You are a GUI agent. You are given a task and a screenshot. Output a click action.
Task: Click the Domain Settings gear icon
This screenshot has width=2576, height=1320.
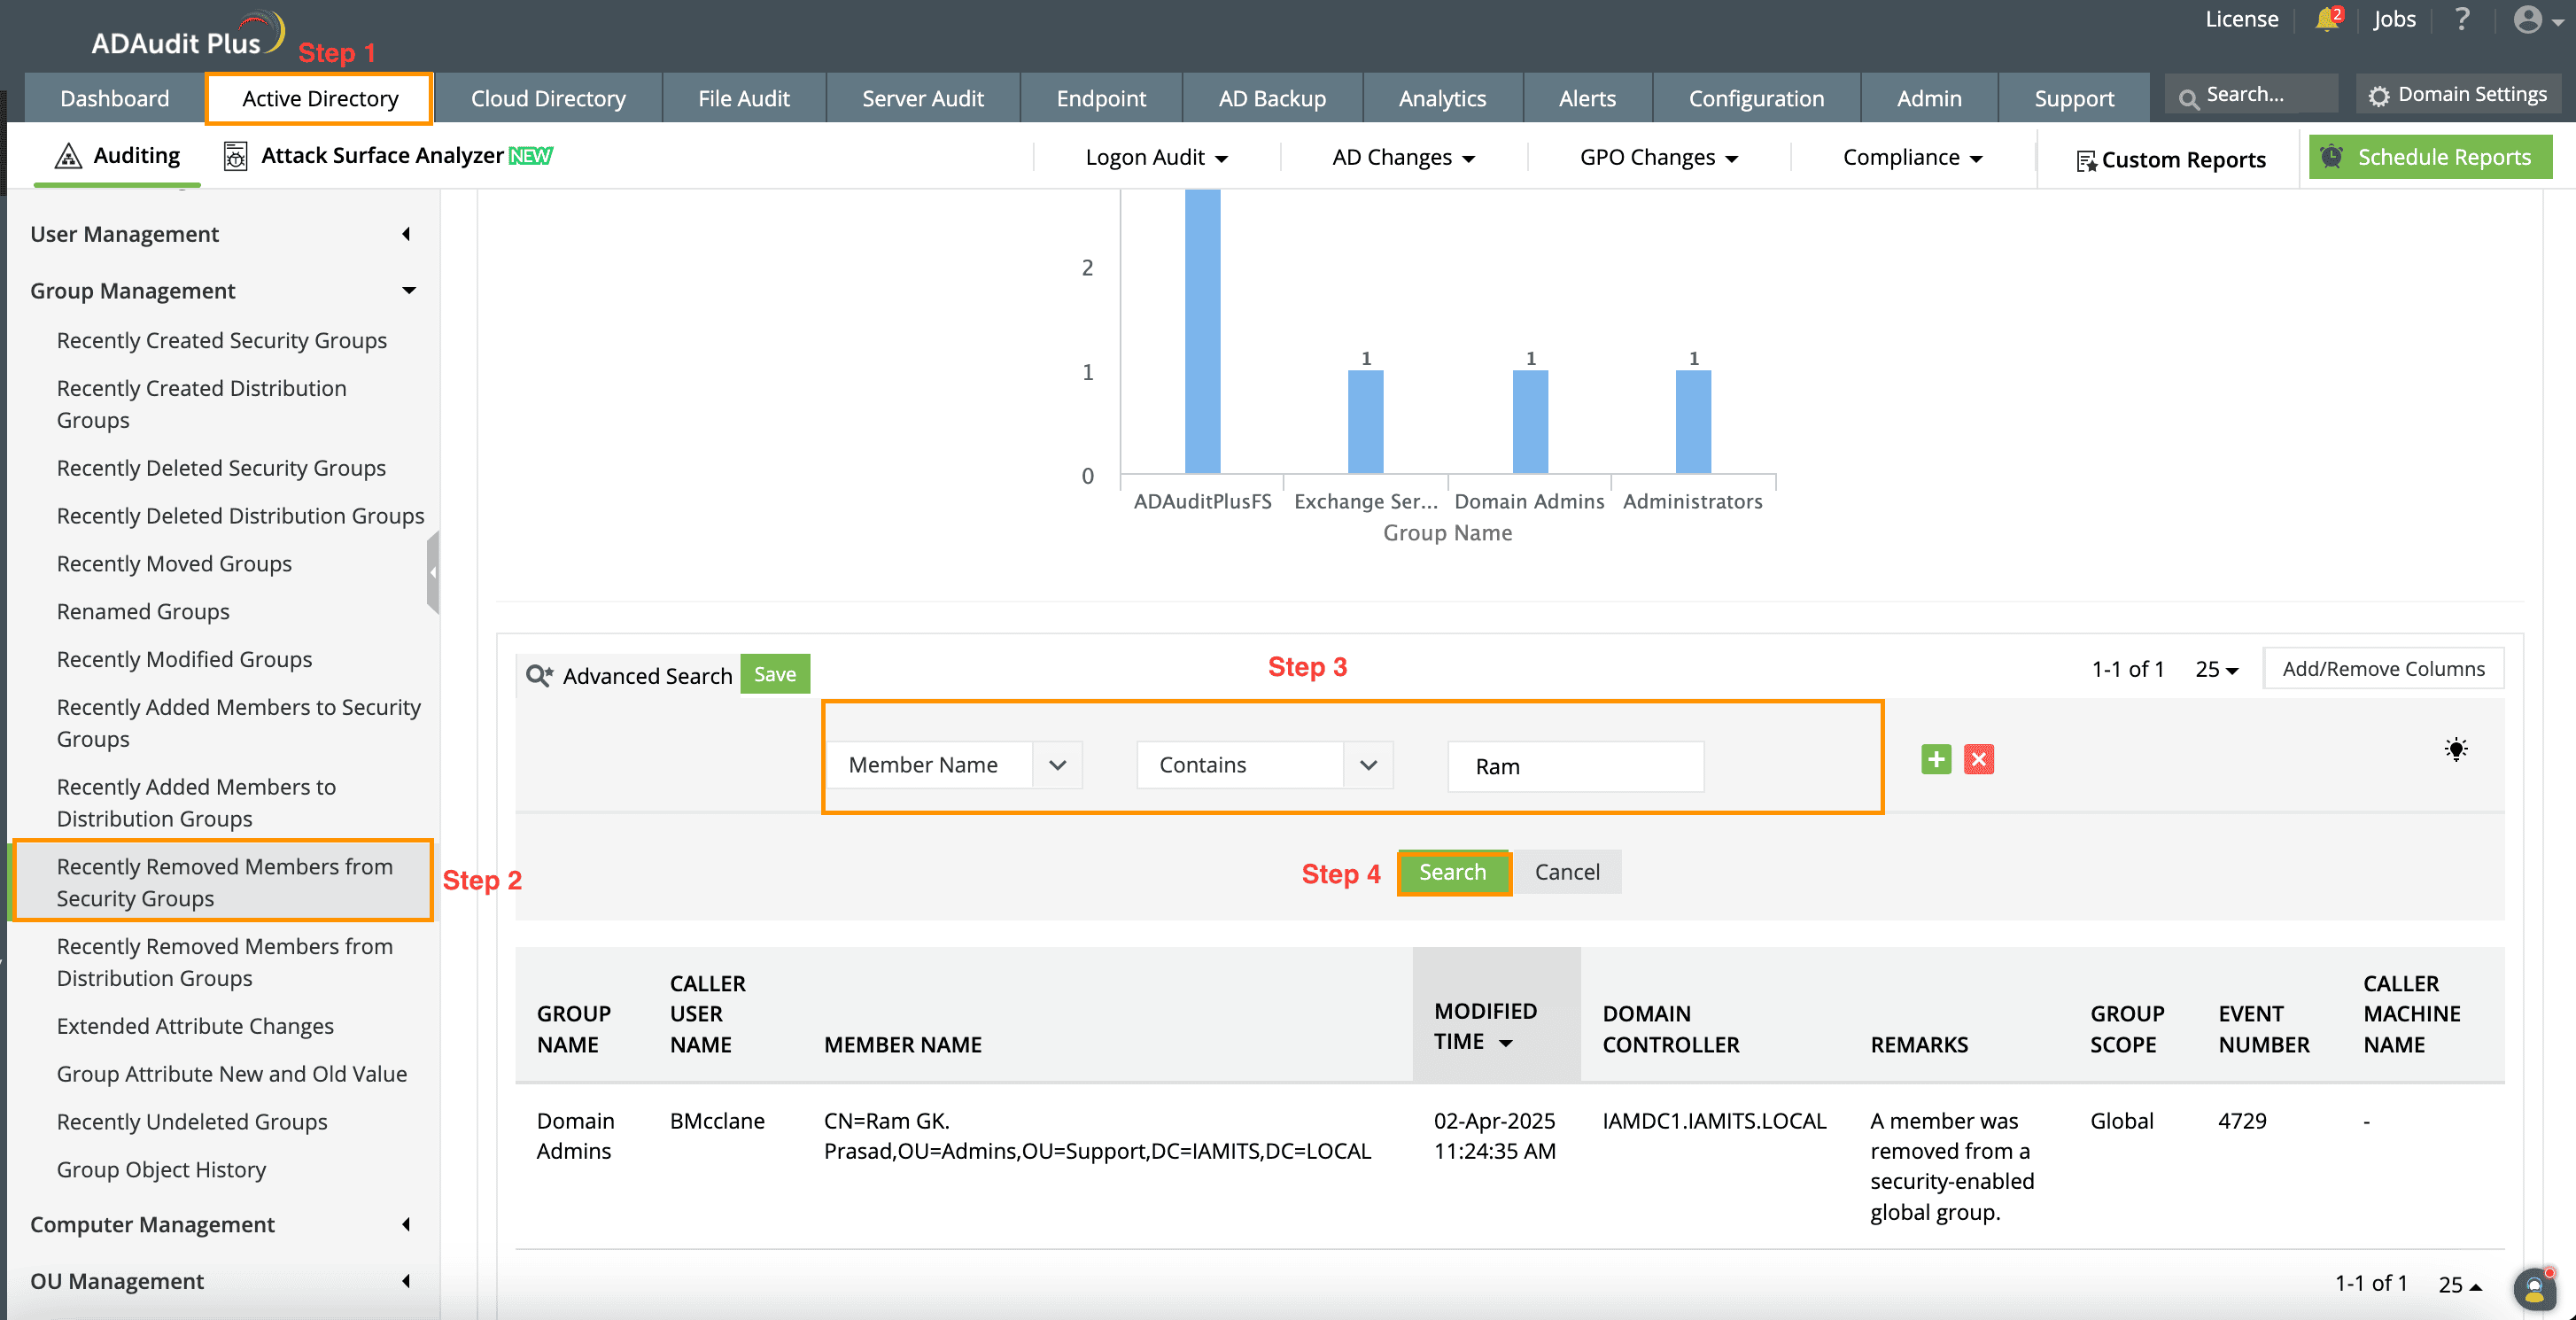(2379, 96)
